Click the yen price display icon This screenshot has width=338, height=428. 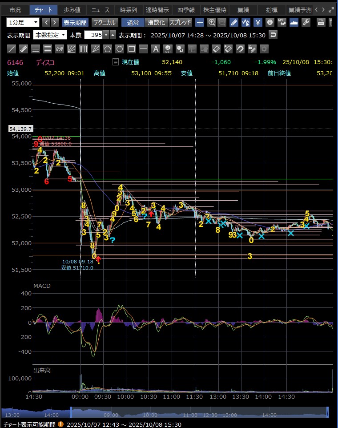tap(258, 22)
